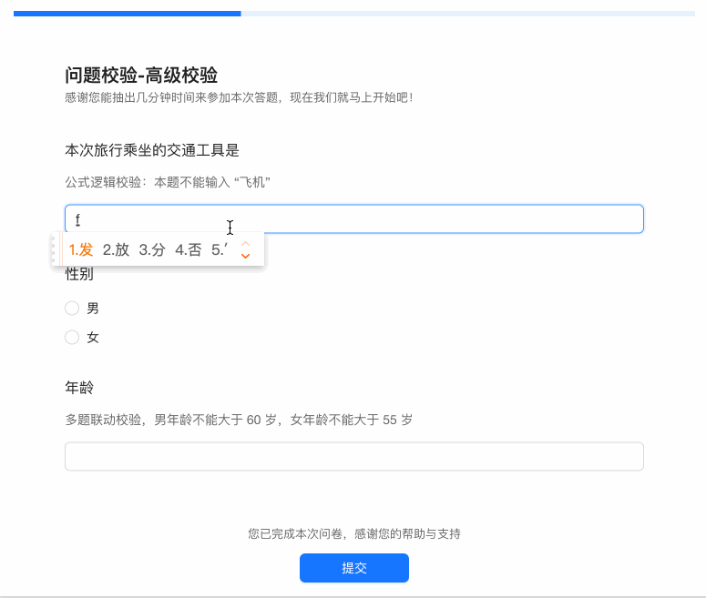706x598 pixels.
Task: Click the unfilled light progress bar section
Action: click(468, 14)
